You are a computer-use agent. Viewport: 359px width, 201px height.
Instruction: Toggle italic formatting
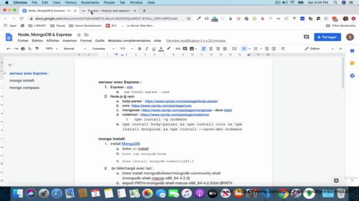(147, 49)
